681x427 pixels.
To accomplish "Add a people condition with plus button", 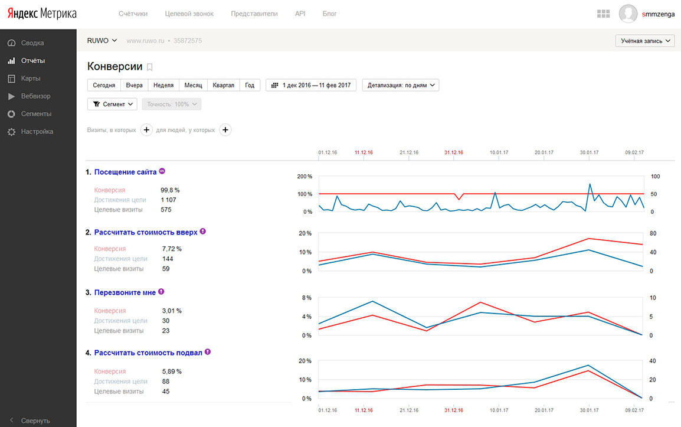I will 225,130.
